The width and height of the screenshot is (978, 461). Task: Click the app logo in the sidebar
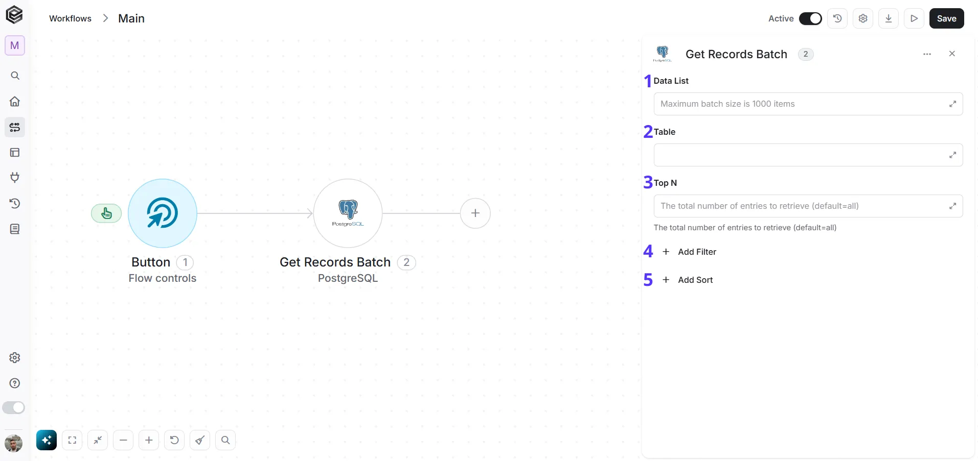[x=14, y=15]
